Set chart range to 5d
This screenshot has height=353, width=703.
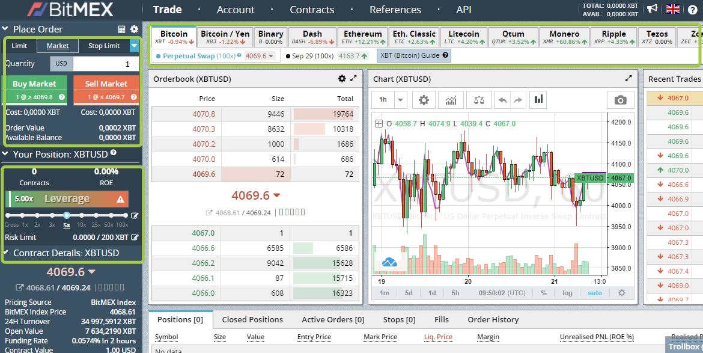point(409,293)
